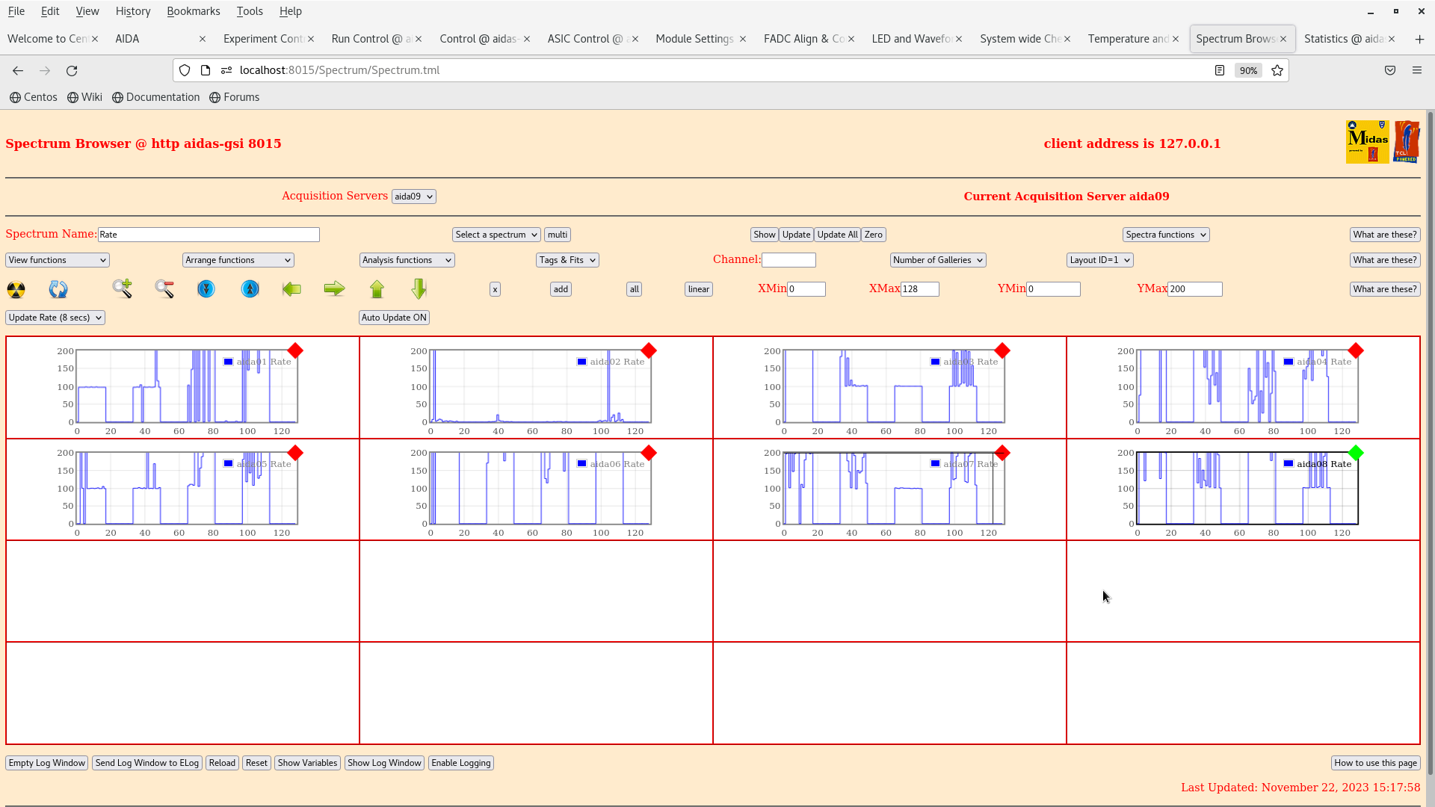Click the zoom out magnifier icon
Viewport: 1435px width, 807px height.
pyautogui.click(x=164, y=288)
